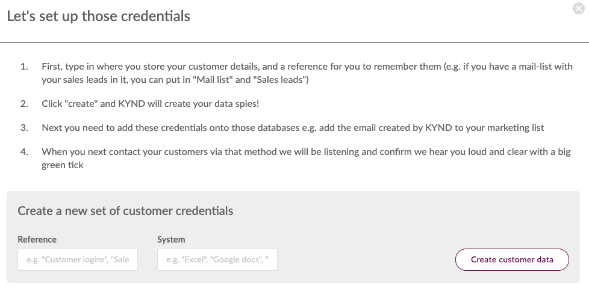Click the System field label
The height and width of the screenshot is (293, 589).
click(x=171, y=239)
